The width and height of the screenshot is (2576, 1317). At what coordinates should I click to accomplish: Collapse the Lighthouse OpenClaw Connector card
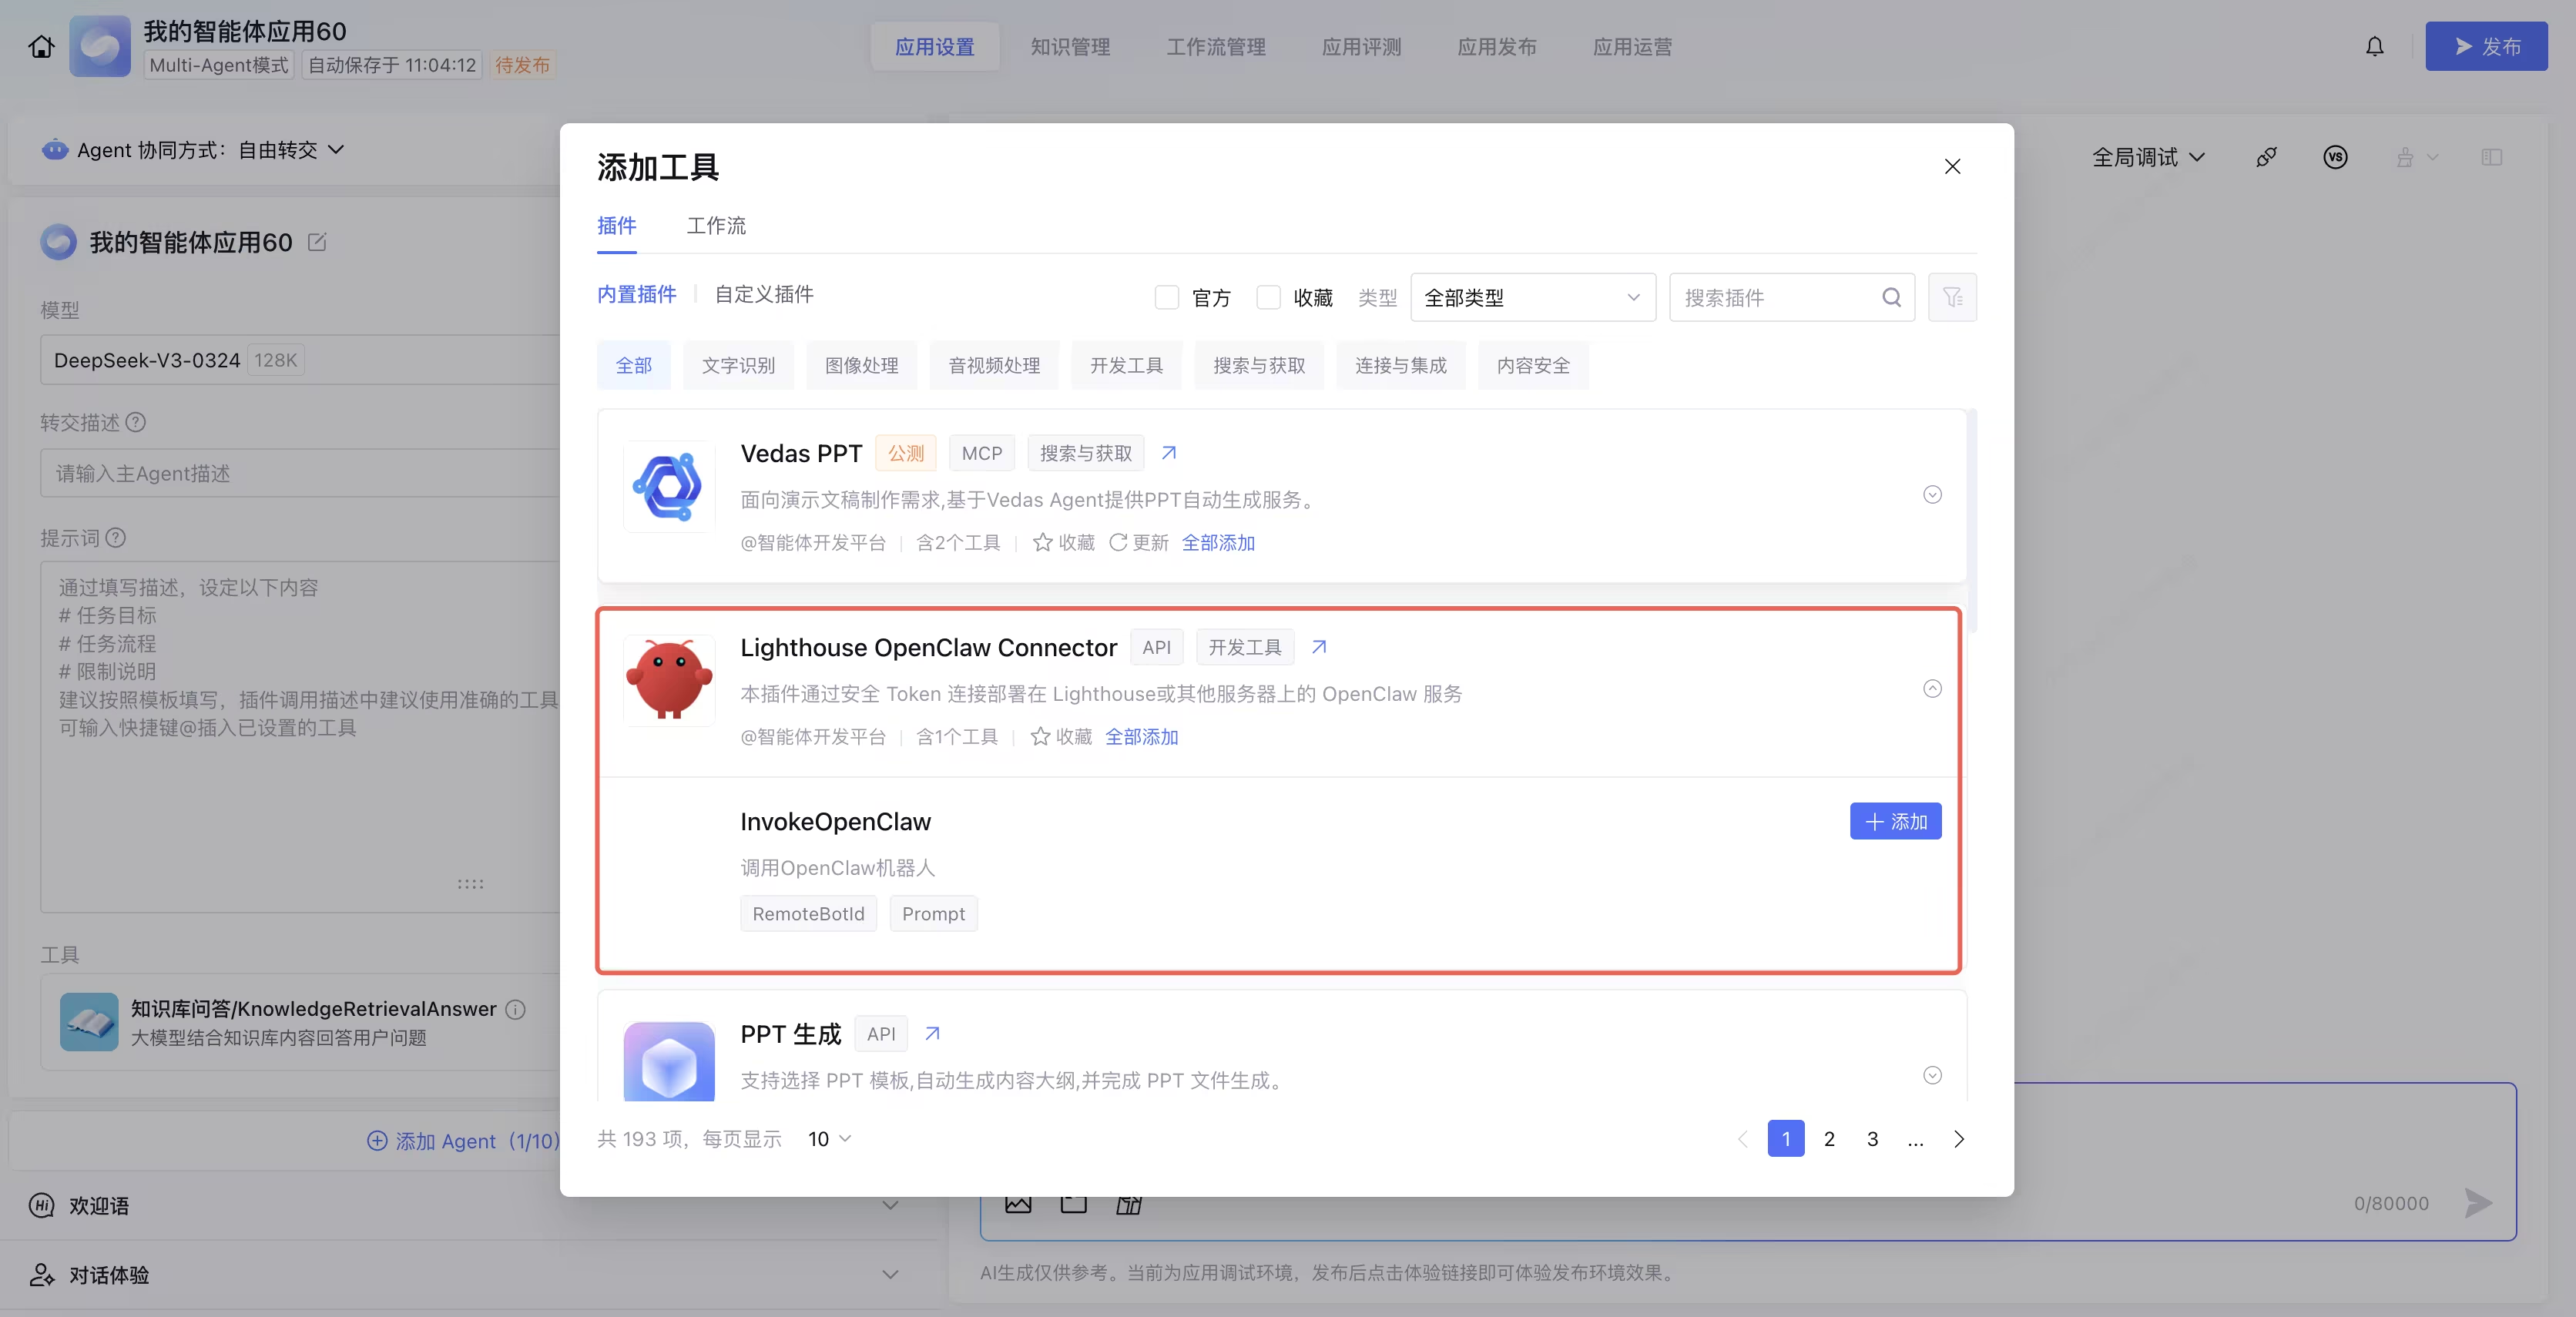[x=1932, y=689]
